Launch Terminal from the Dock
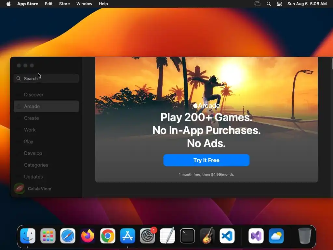Viewport: 333px width, 250px height. point(187,236)
